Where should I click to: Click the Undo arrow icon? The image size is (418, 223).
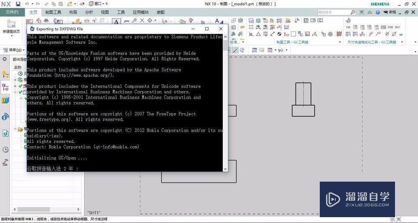[x=27, y=4]
